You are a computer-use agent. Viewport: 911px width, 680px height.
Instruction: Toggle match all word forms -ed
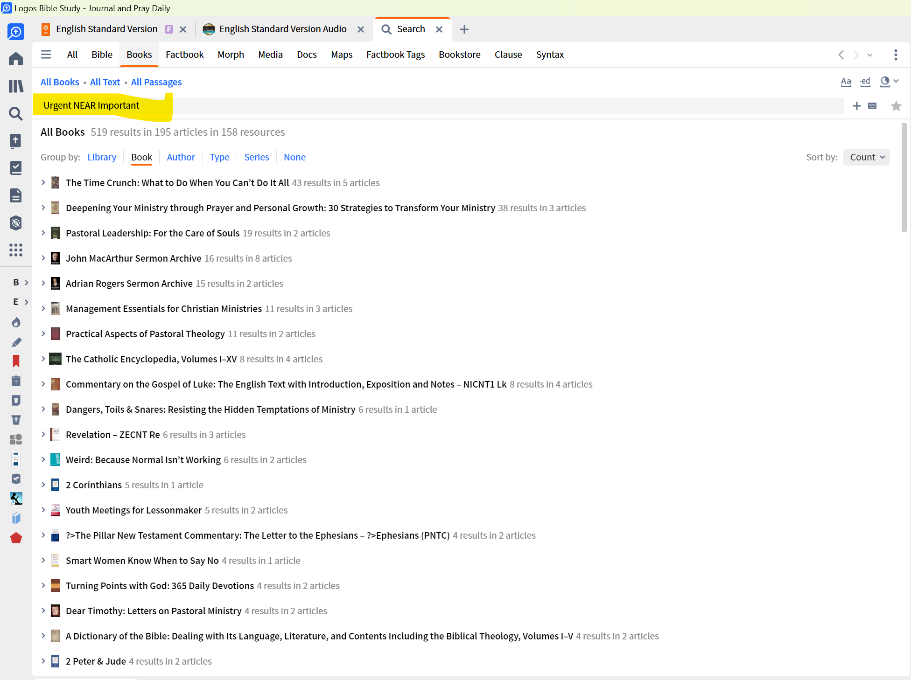pyautogui.click(x=865, y=82)
